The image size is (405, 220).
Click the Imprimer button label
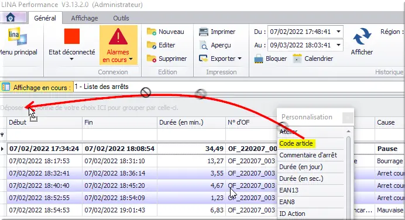(x=223, y=32)
